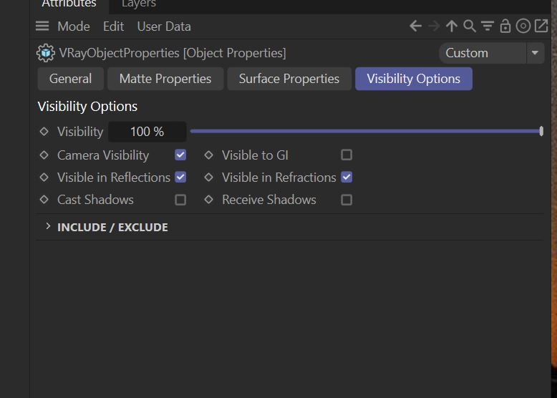Viewport: 557px width, 398px height.
Task: Open the Attributes panel hamburger menu
Action: (42, 26)
